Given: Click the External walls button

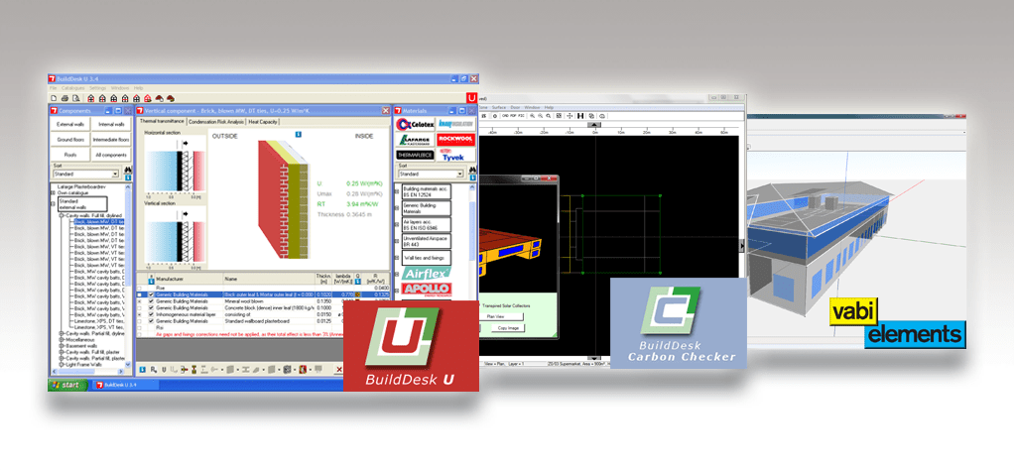Looking at the screenshot, I should tap(70, 124).
